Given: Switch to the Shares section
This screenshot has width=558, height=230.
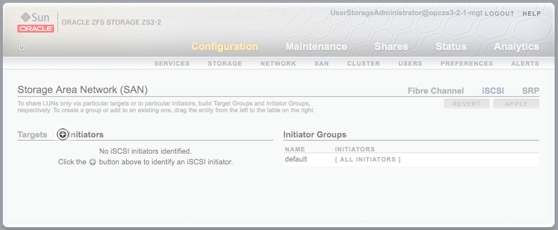Looking at the screenshot, I should click(x=391, y=47).
